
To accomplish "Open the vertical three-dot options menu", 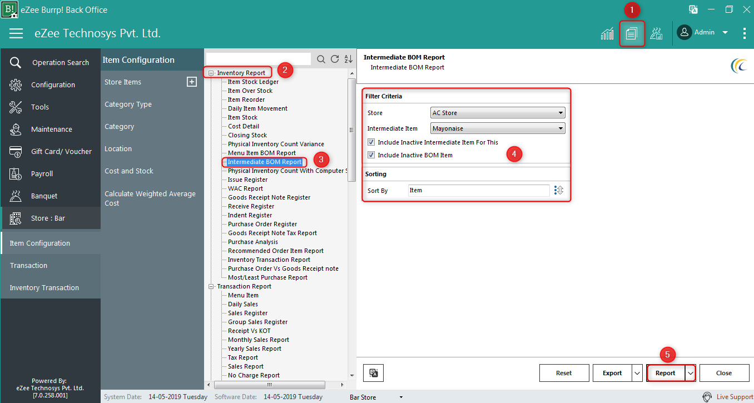I will click(x=745, y=33).
